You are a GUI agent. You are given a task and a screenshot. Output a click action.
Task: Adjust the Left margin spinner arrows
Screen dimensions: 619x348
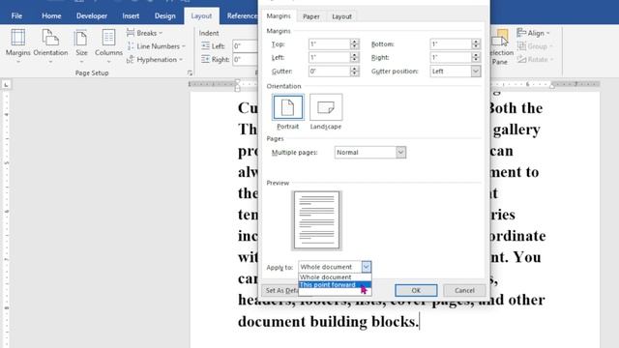(x=355, y=58)
